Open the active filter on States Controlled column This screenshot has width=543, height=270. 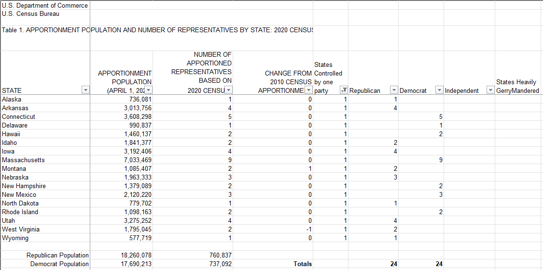tap(344, 90)
